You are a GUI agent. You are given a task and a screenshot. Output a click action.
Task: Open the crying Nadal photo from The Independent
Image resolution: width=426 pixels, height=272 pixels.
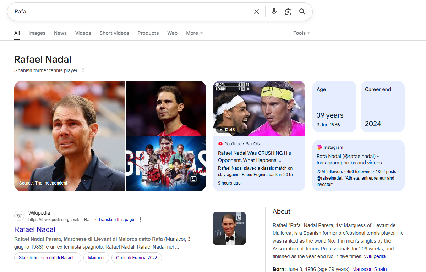70,136
